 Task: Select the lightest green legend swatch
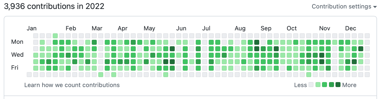point(318,85)
